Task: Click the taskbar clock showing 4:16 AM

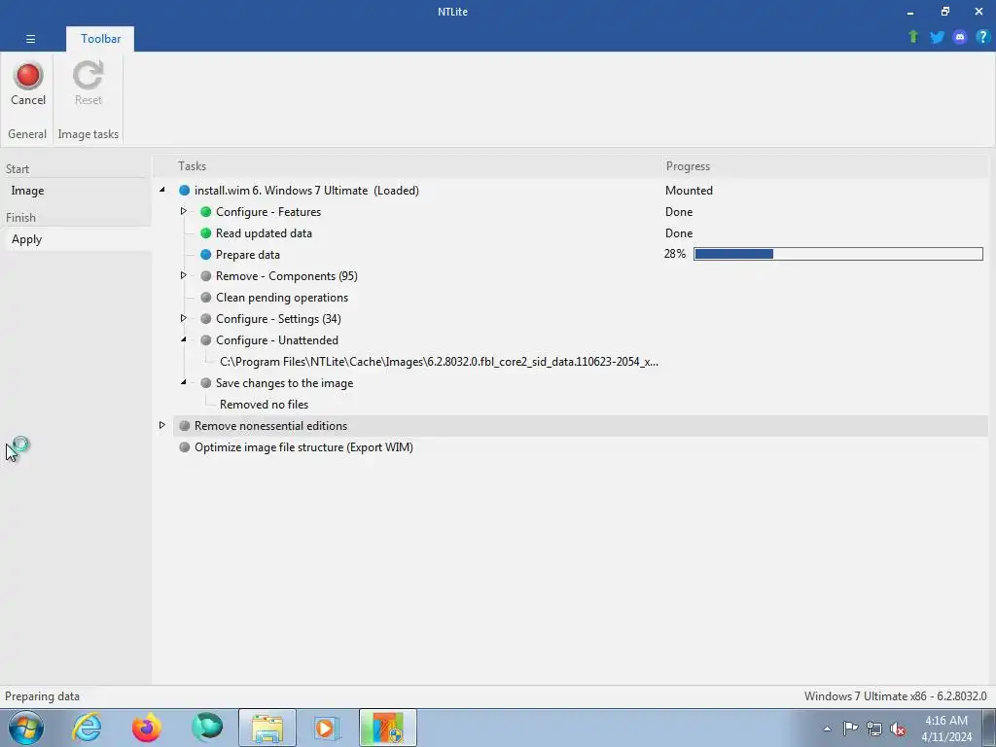Action: [946, 729]
